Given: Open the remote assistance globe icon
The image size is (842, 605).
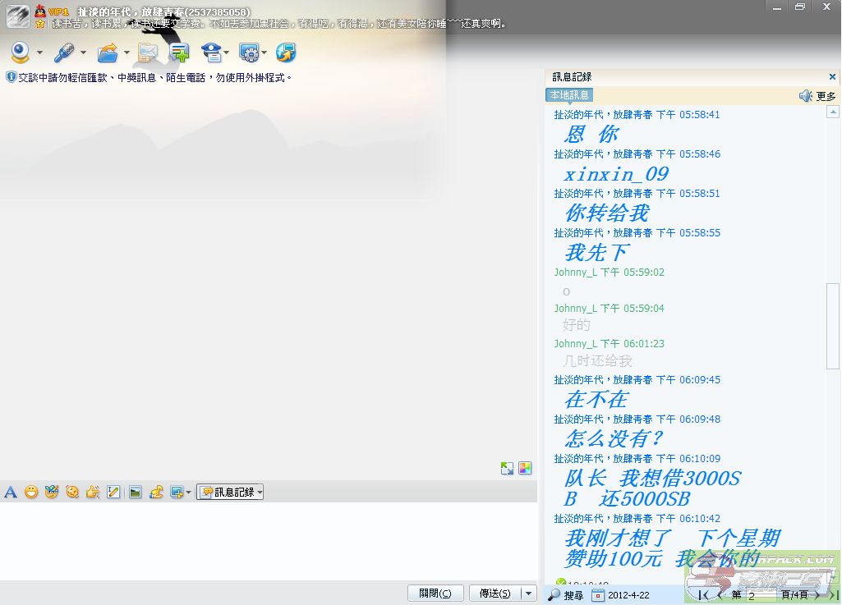Looking at the screenshot, I should (x=286, y=53).
